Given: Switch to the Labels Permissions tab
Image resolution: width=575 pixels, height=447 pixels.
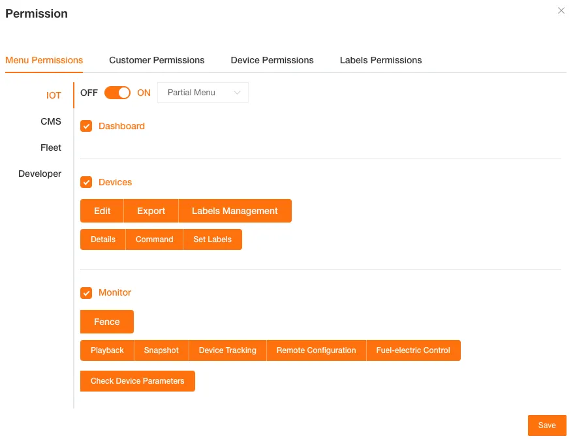Looking at the screenshot, I should pyautogui.click(x=381, y=60).
